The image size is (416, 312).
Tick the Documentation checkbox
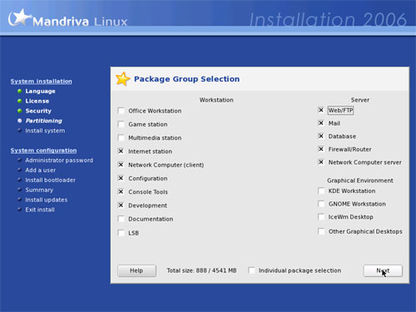coord(121,219)
